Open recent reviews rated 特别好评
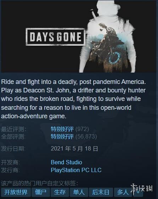Screen dimensions: 158x199 [62, 129]
